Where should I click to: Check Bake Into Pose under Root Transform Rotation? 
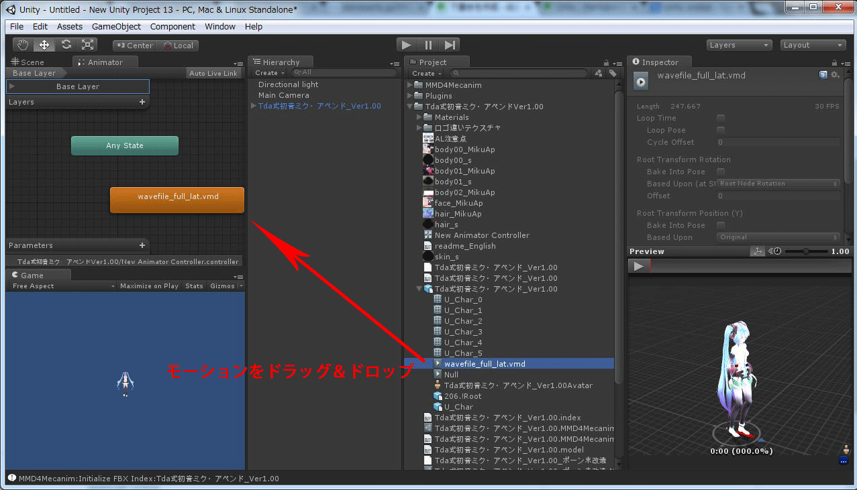click(722, 171)
